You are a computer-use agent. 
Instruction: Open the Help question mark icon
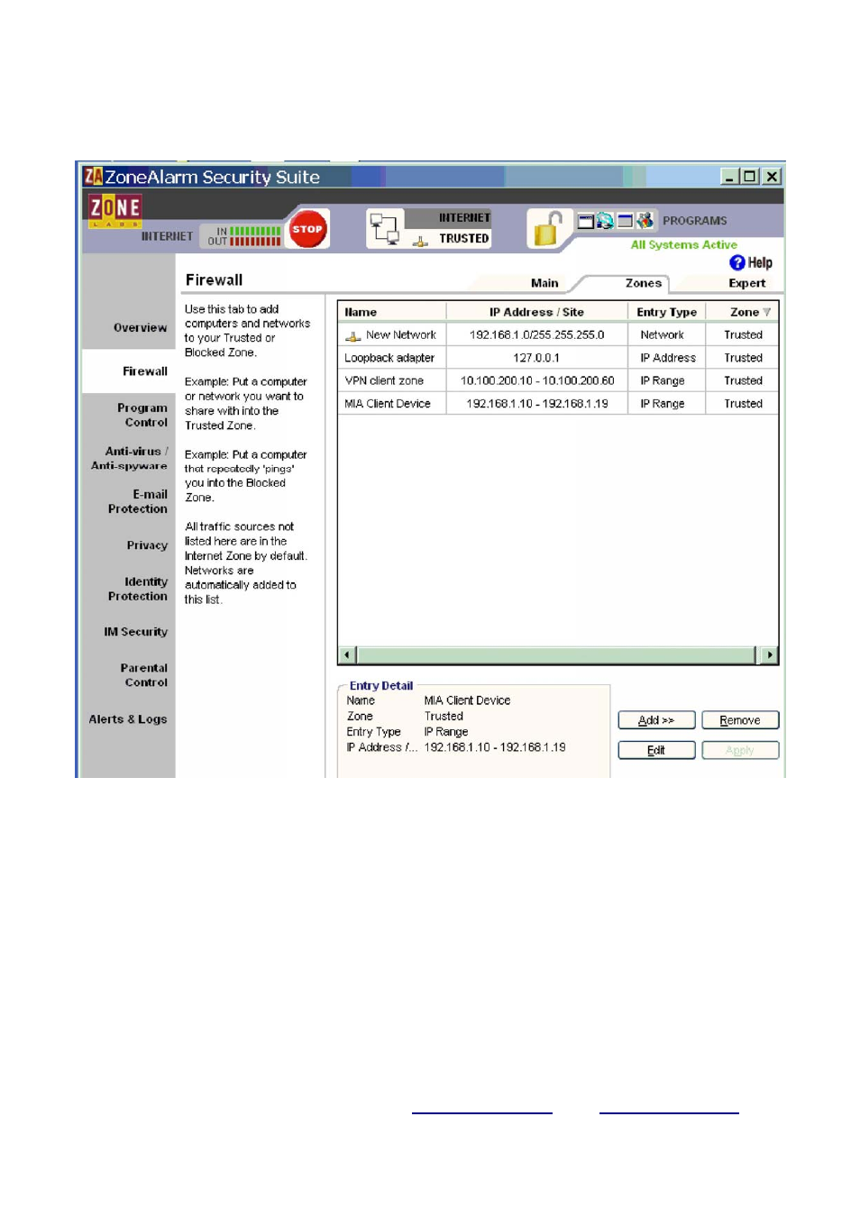tap(737, 262)
